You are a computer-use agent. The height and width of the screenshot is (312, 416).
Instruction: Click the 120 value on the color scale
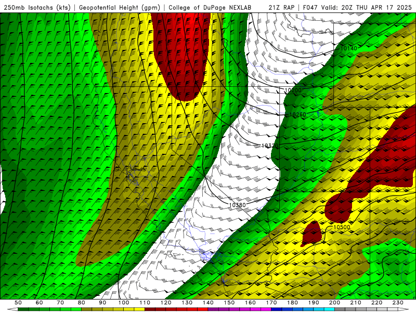tap(166, 303)
